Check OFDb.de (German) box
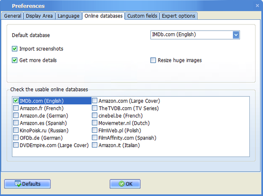The image size is (263, 196). click(16, 137)
